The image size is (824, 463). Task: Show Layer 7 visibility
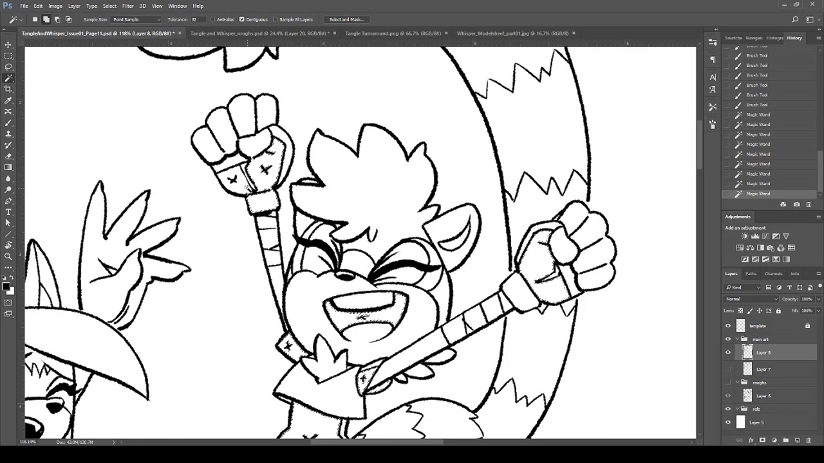coord(728,369)
